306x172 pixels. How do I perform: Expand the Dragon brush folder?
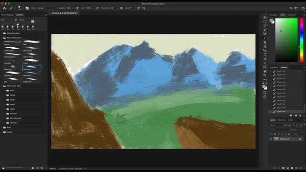[2, 132]
